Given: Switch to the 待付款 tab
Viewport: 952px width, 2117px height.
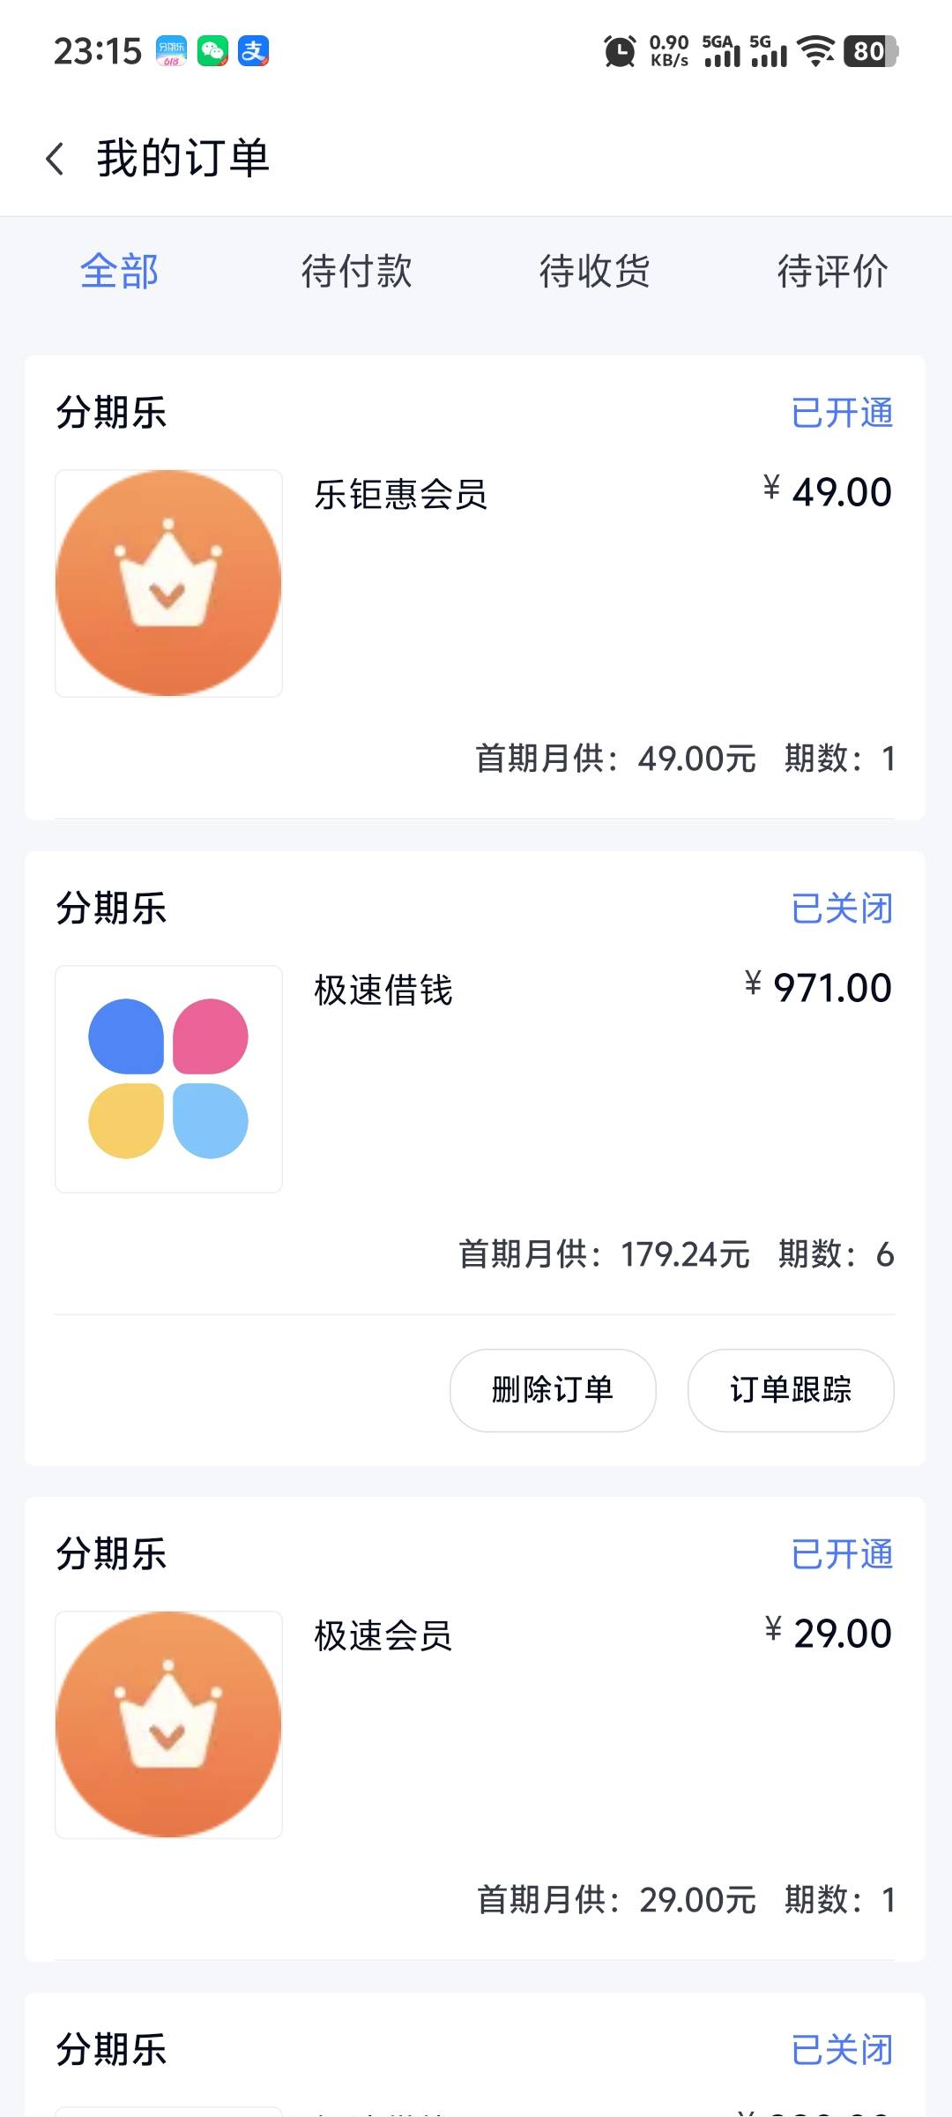Looking at the screenshot, I should (x=357, y=271).
